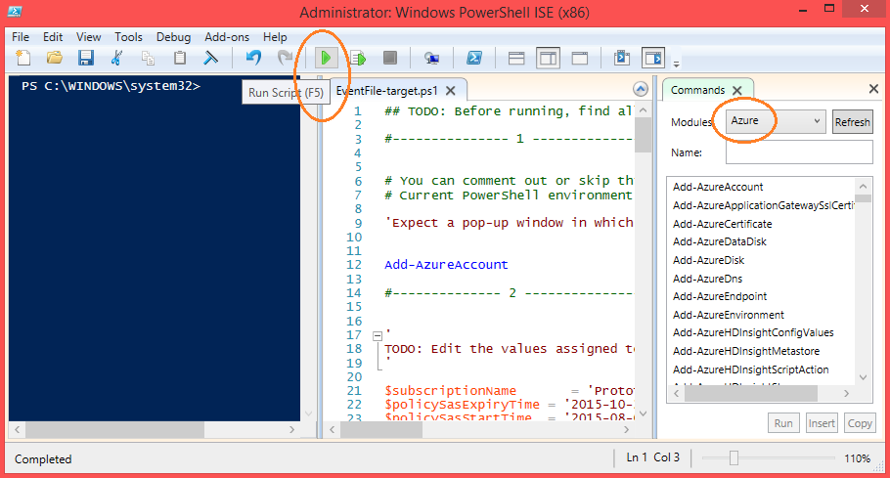
Task: Undo the last edit
Action: 253,58
